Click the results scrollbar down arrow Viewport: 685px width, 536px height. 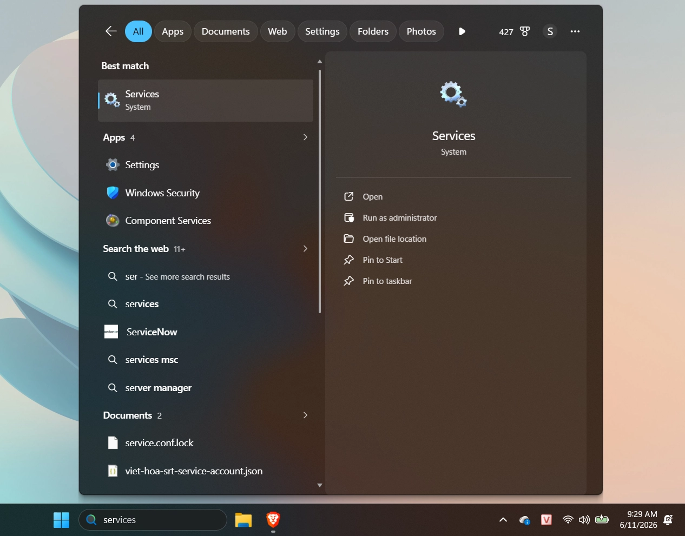[320, 485]
